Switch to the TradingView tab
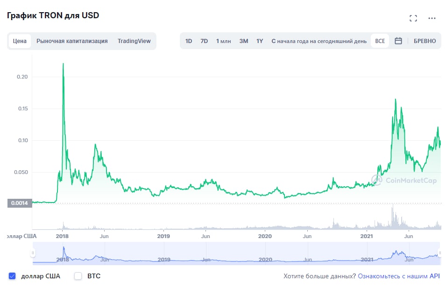 (x=134, y=41)
